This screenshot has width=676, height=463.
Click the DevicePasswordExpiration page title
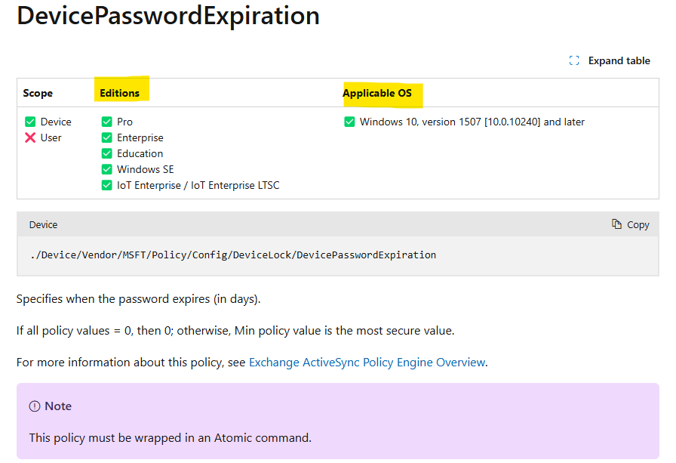167,16
